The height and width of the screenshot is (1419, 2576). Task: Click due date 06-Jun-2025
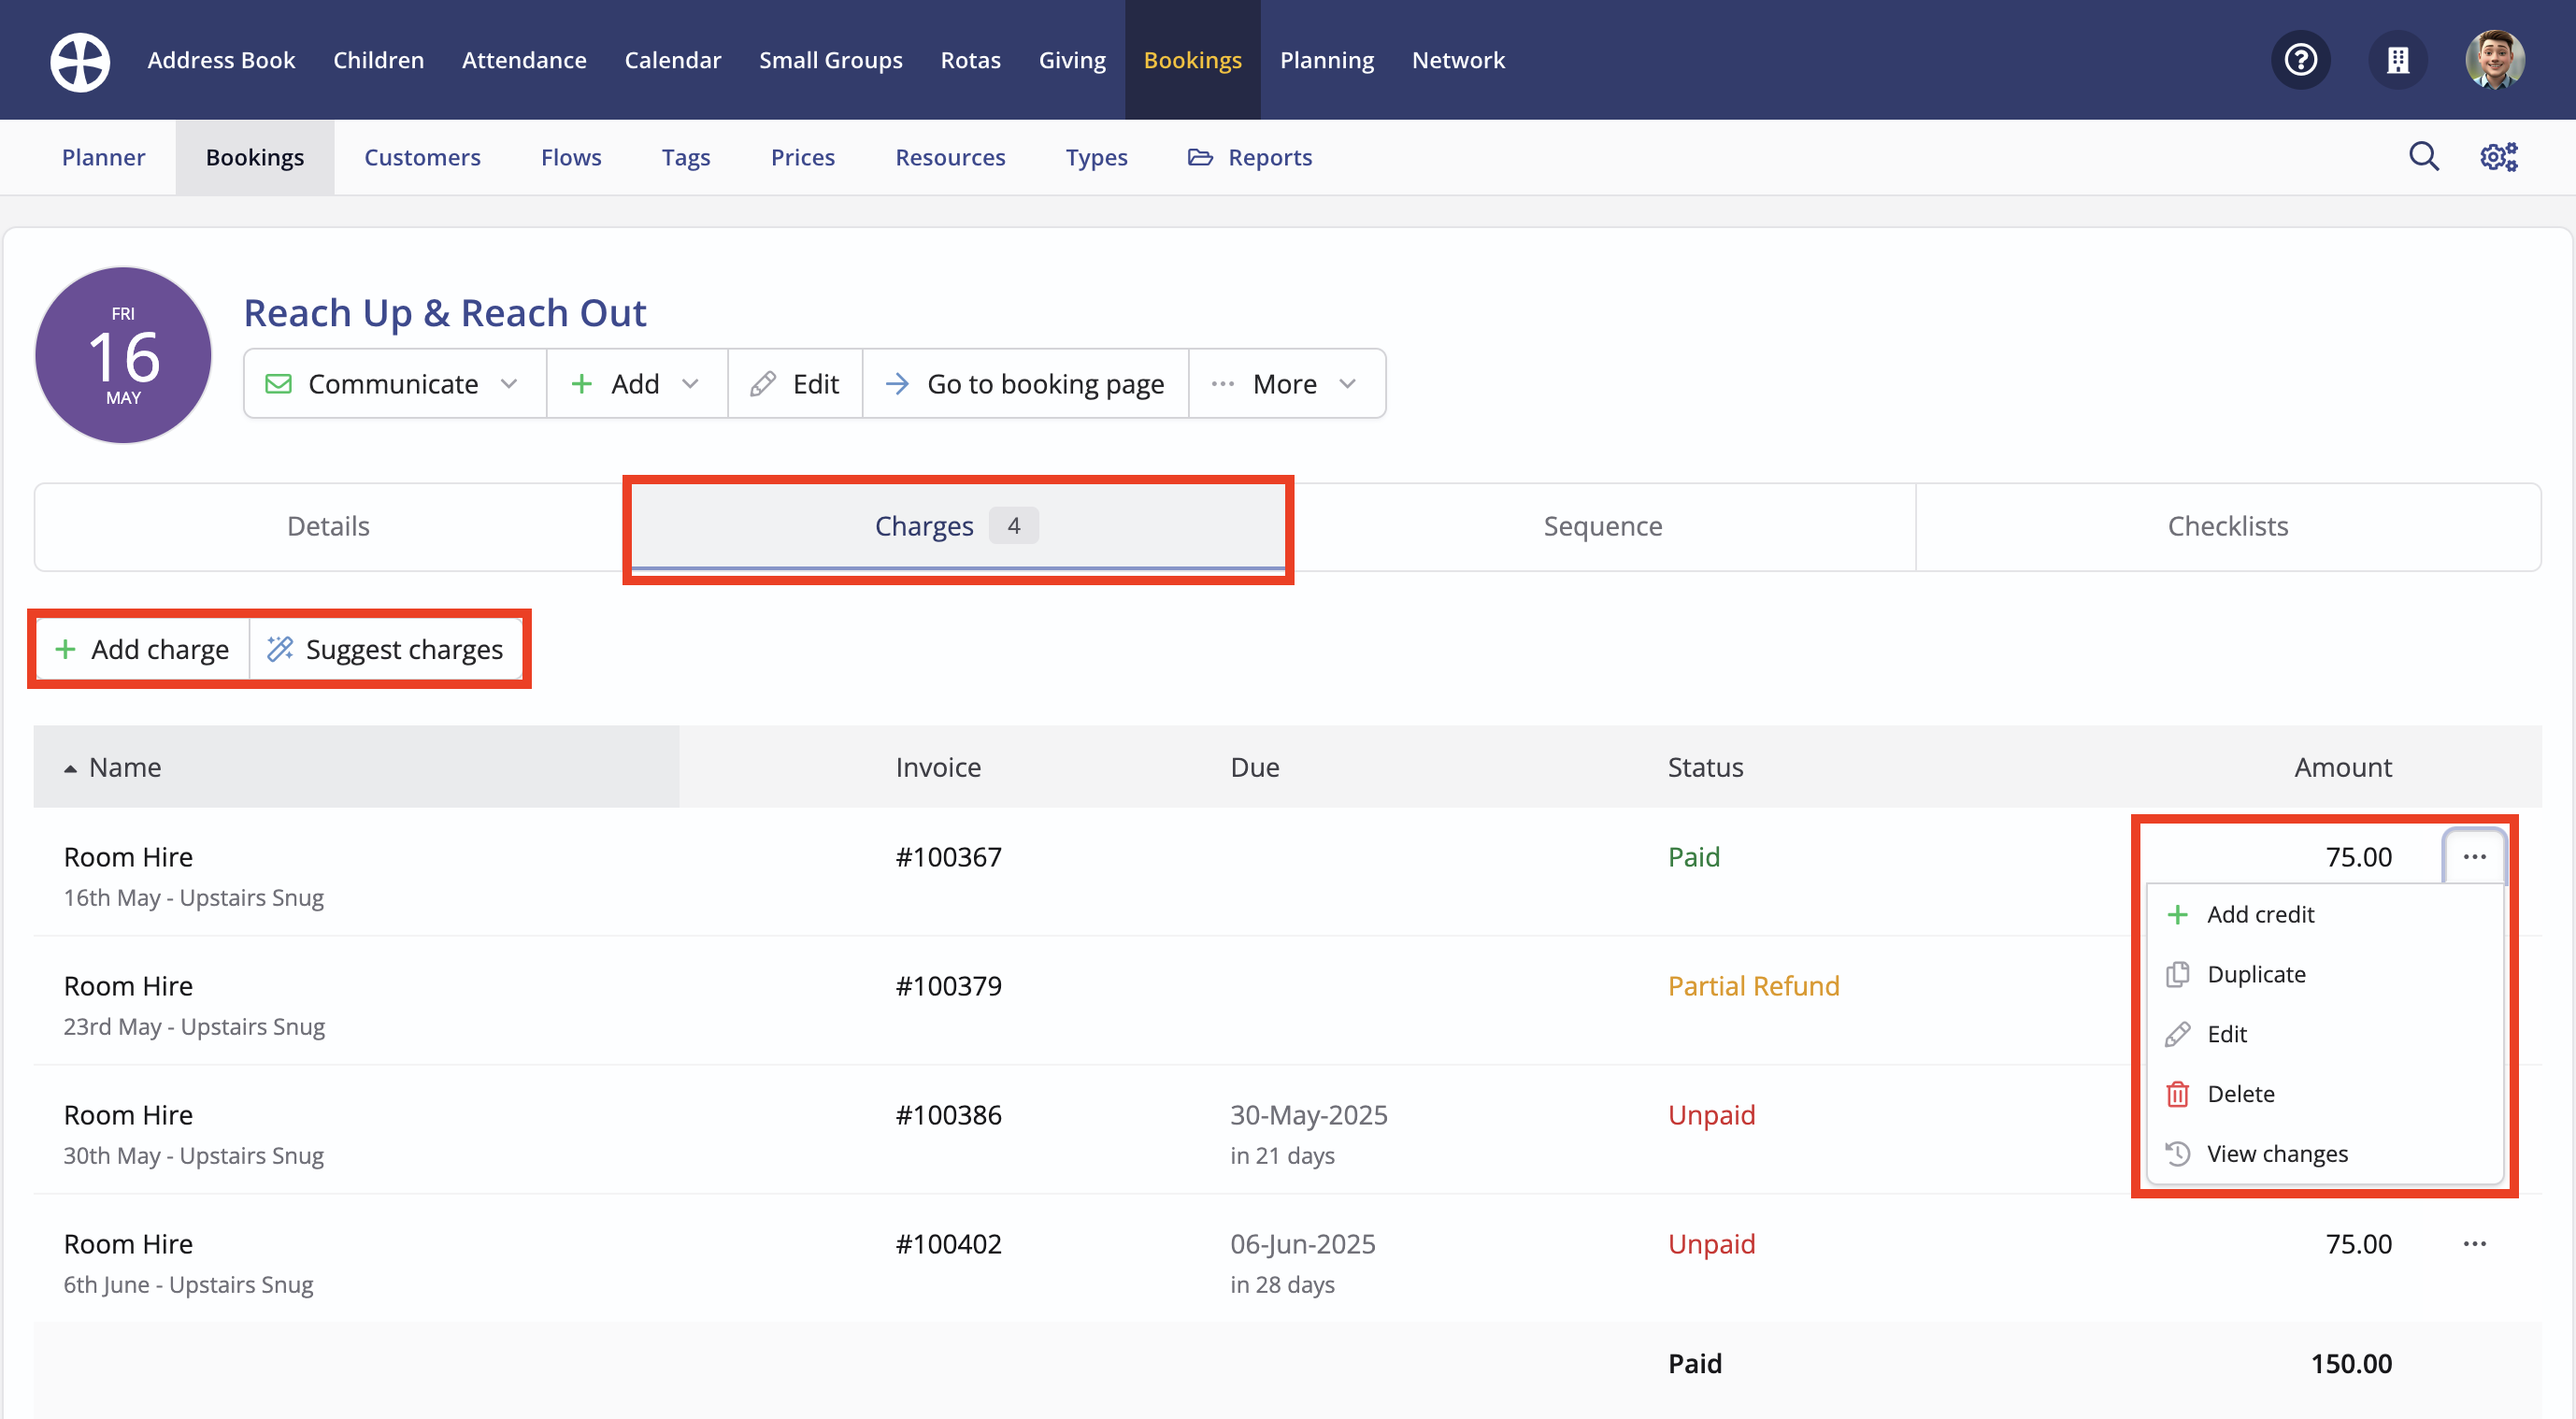click(x=1302, y=1244)
